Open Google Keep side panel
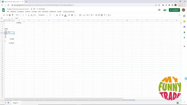 [184, 21]
